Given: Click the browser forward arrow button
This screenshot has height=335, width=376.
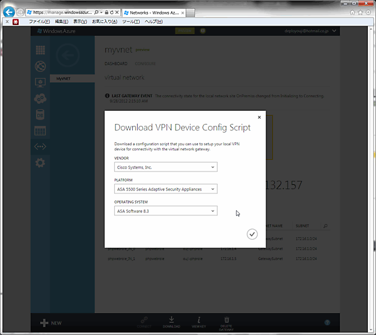Looking at the screenshot, I should tap(20, 12).
